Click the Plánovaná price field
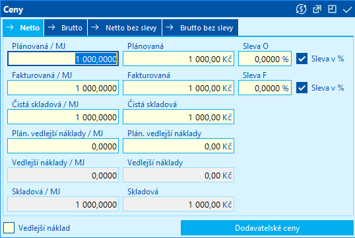 [178, 59]
